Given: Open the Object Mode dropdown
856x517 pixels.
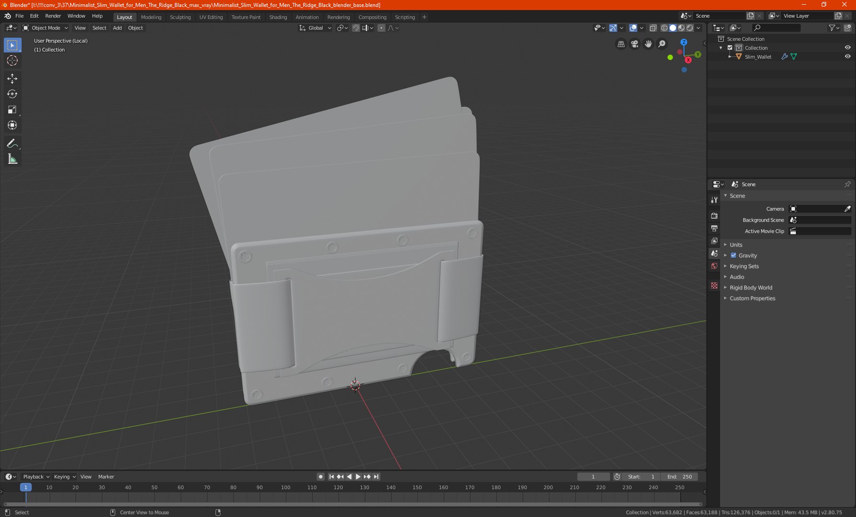Looking at the screenshot, I should (x=45, y=28).
